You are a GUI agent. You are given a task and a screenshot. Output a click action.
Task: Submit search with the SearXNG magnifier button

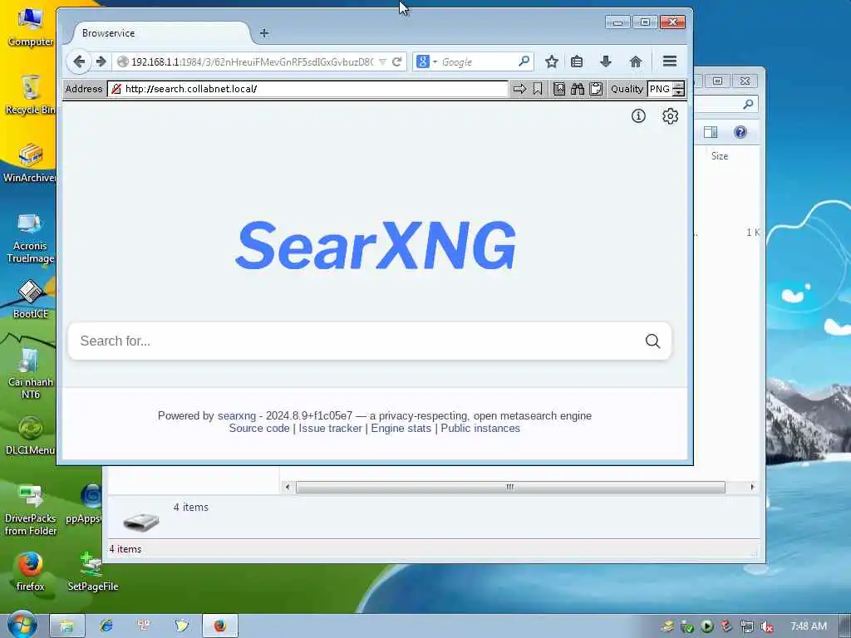(x=653, y=341)
